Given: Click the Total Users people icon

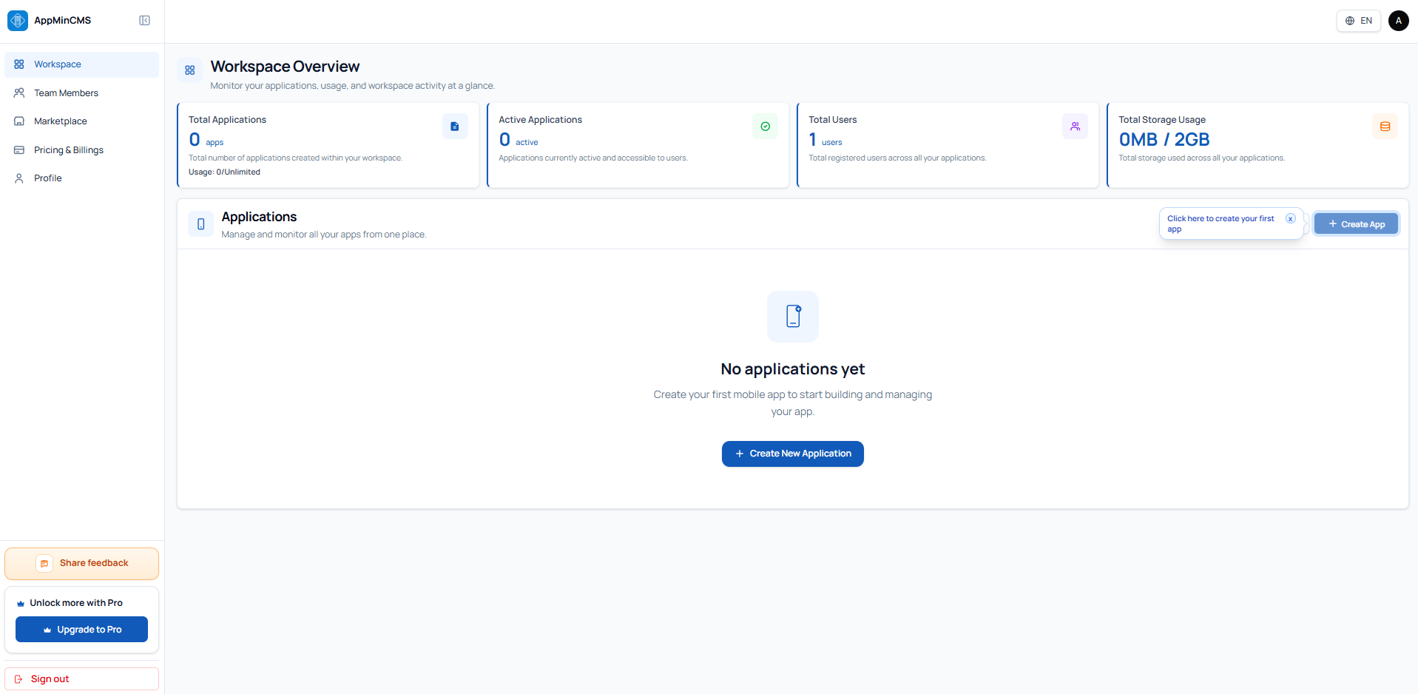Looking at the screenshot, I should (x=1075, y=127).
